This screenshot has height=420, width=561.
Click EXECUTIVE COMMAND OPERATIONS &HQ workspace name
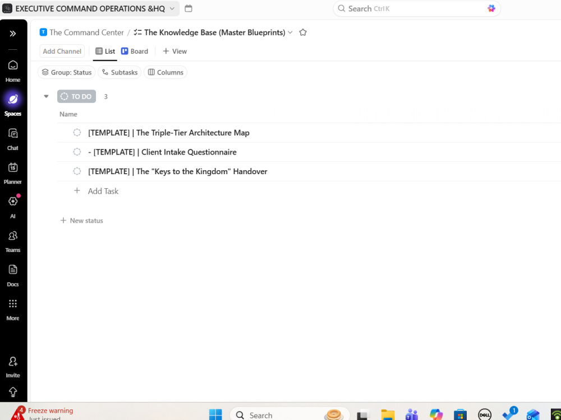pyautogui.click(x=90, y=8)
